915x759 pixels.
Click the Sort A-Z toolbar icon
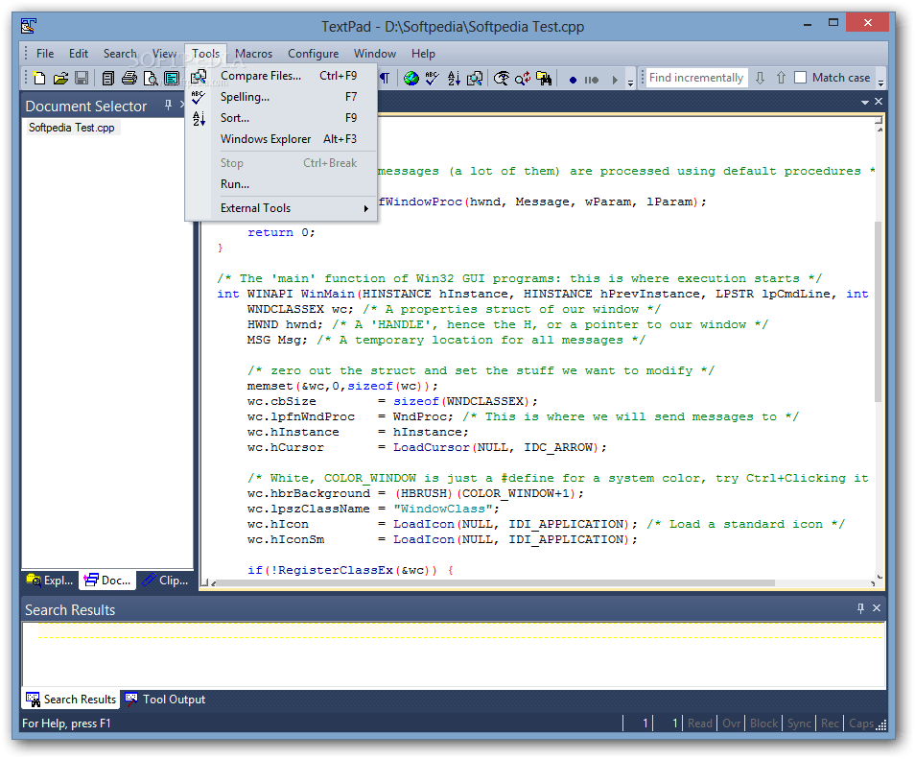click(x=454, y=78)
